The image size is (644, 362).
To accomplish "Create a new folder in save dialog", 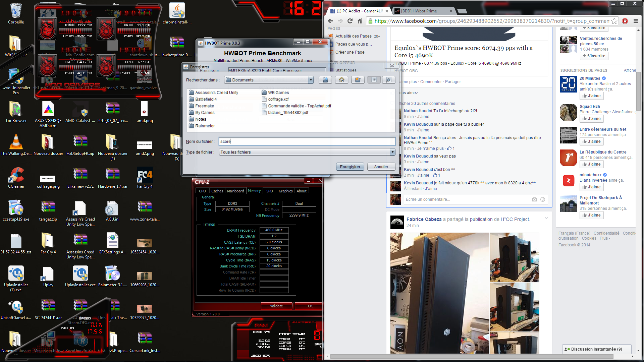I will pos(358,80).
